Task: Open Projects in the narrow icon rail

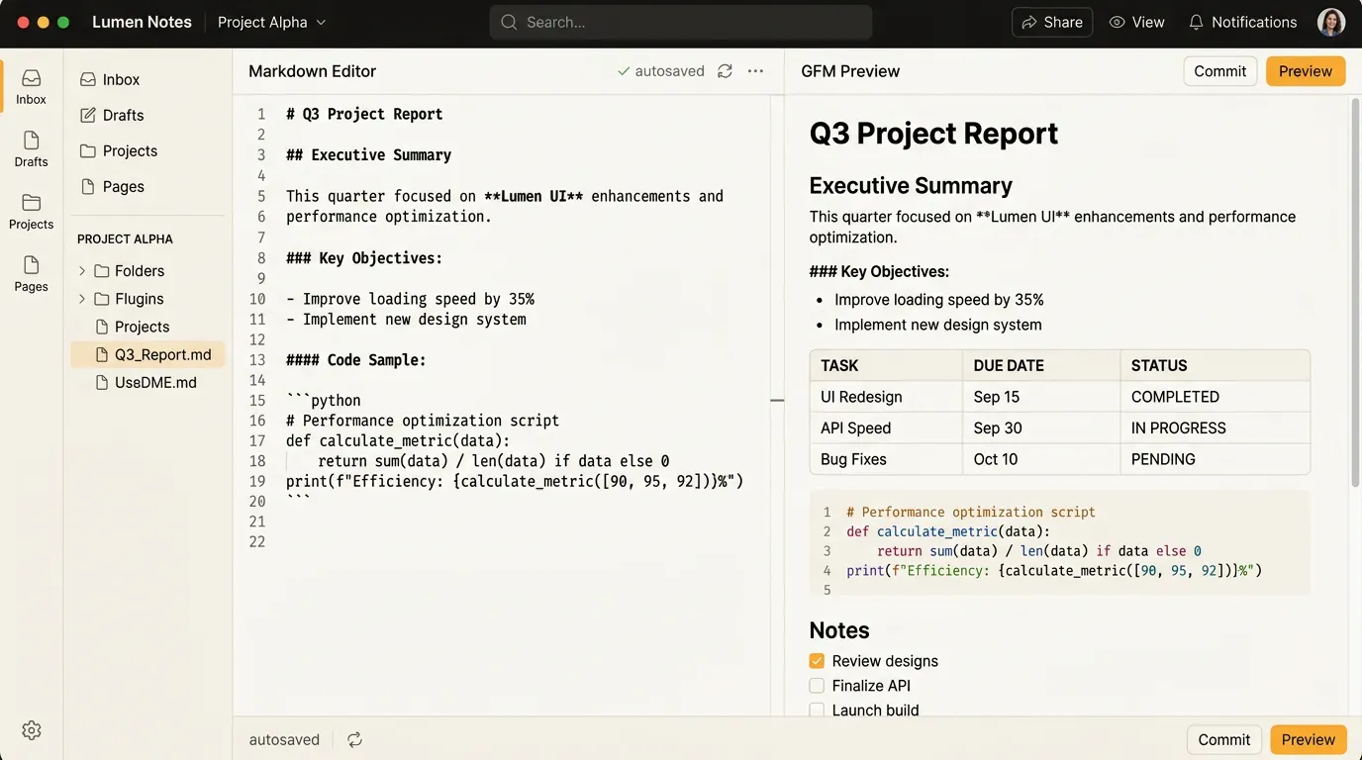Action: (31, 212)
